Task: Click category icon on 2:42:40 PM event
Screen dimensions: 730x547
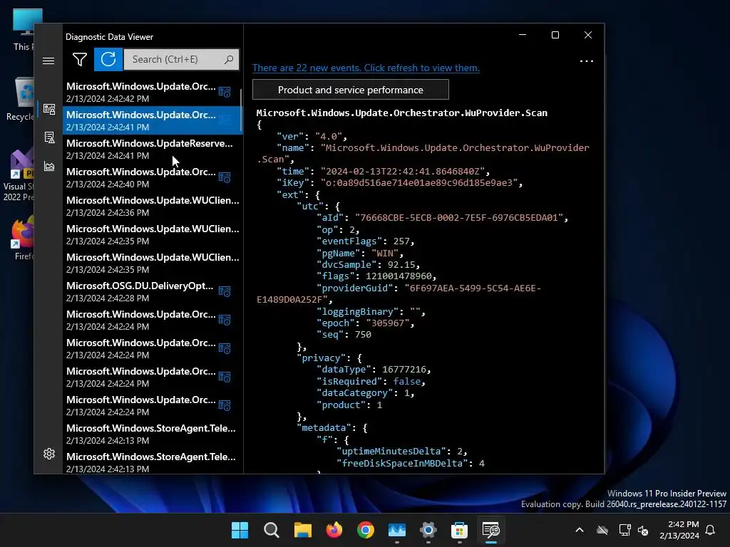Action: point(225,177)
